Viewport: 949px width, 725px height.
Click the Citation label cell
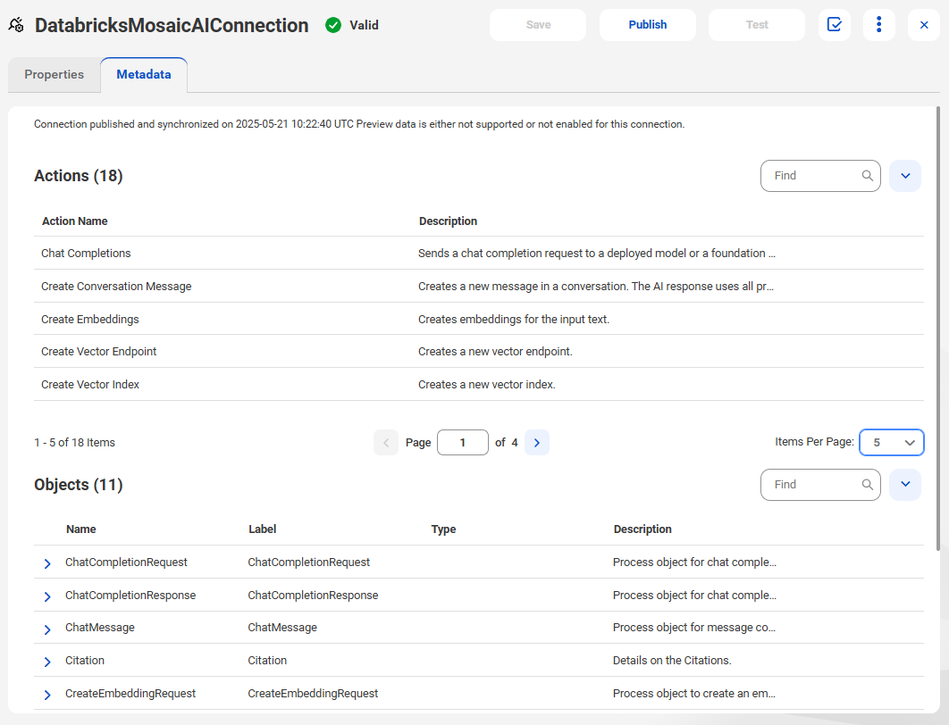[267, 661]
